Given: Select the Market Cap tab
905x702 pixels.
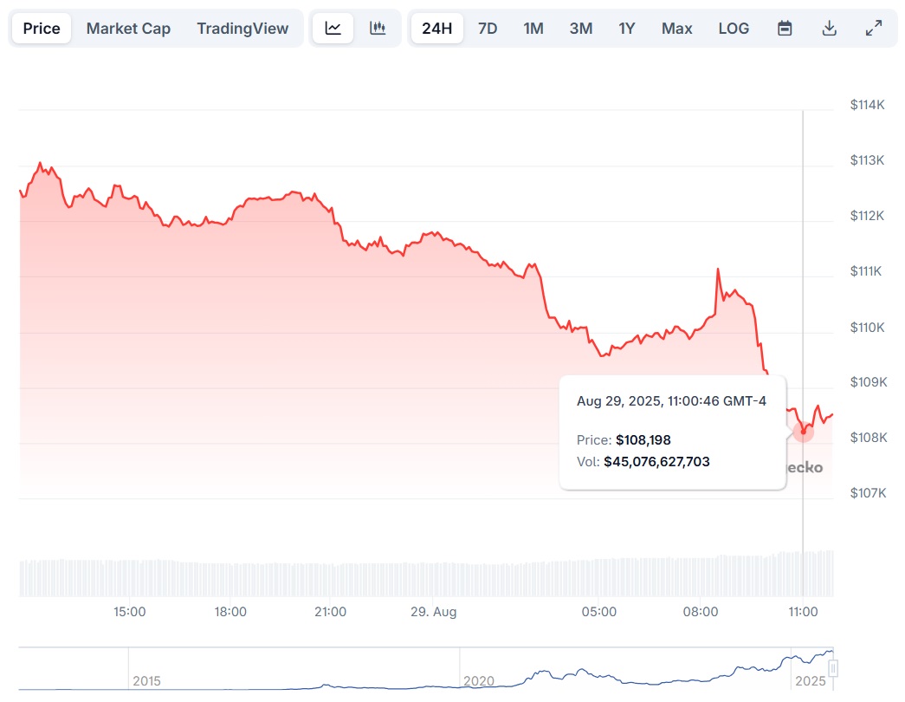Looking at the screenshot, I should (128, 29).
